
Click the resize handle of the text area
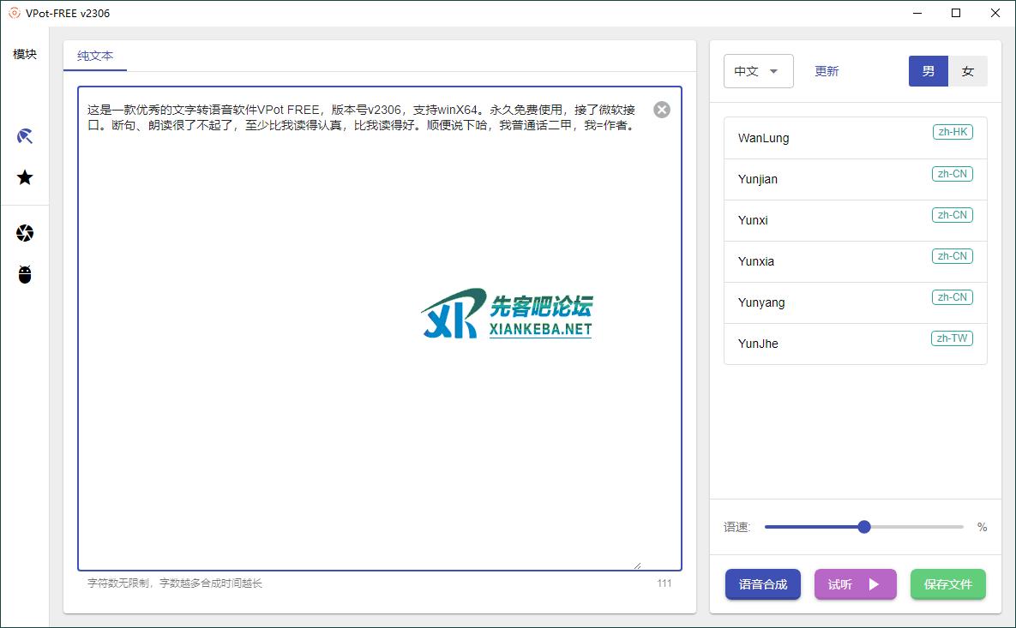pyautogui.click(x=636, y=565)
